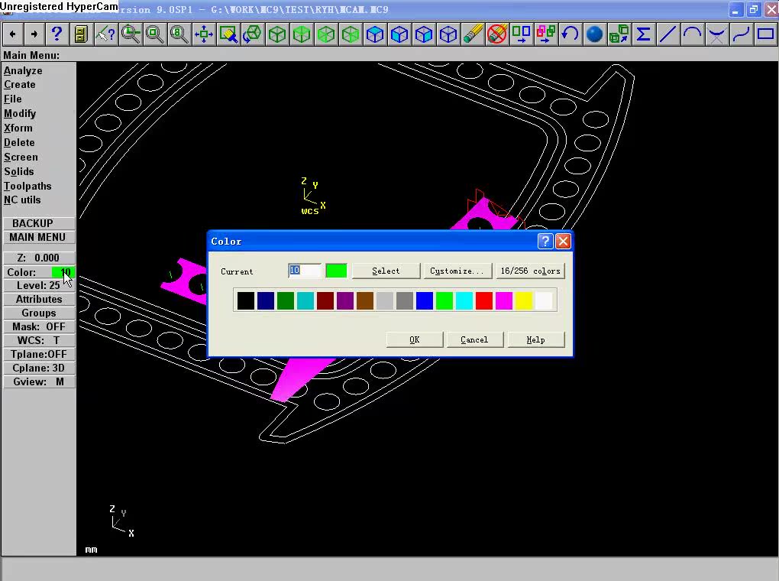Select the Arc drawing tool icon
This screenshot has height=581, width=779.
[x=692, y=34]
